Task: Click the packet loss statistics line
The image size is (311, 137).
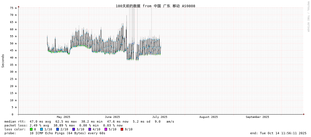Action: coord(64,125)
